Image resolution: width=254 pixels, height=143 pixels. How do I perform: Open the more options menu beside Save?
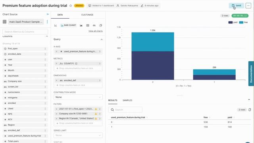point(248,6)
